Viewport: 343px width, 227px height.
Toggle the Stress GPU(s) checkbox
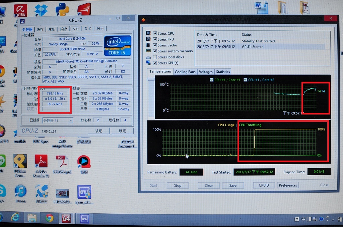tap(155, 63)
